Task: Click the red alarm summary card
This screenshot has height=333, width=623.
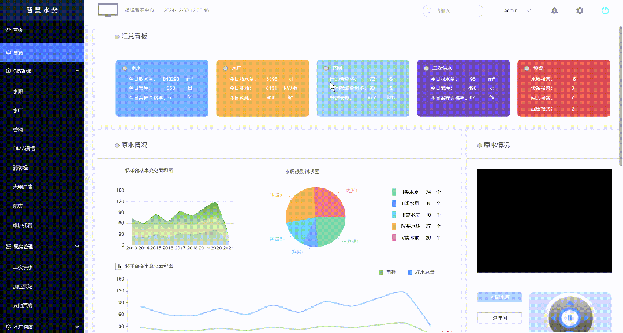Action: pyautogui.click(x=564, y=88)
